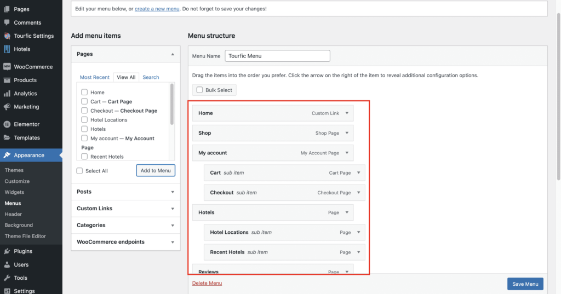
Task: Expand the Cart sub item arrow
Action: point(358,173)
